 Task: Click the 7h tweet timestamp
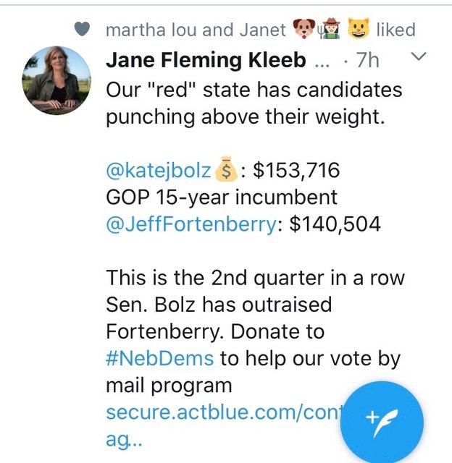(x=368, y=60)
